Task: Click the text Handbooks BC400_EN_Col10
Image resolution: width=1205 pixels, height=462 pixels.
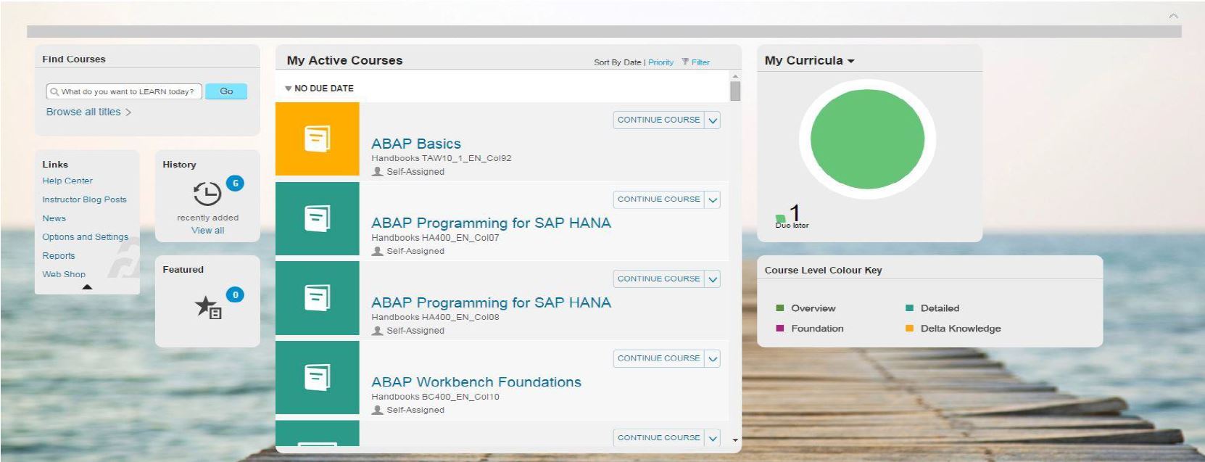Action: [x=435, y=397]
